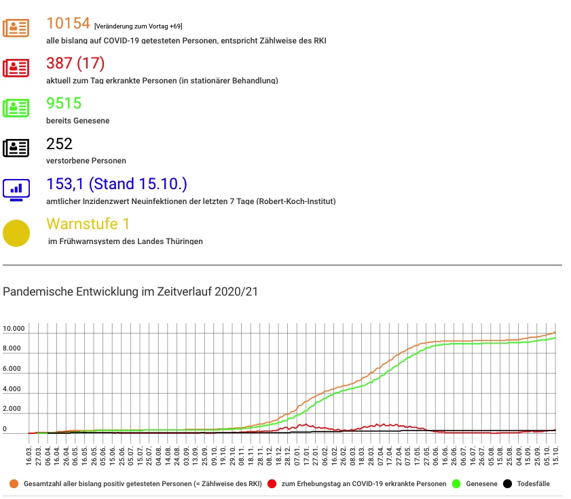
Task: Click the green Genesene line endpoint at 15.10.
Action: point(555,338)
